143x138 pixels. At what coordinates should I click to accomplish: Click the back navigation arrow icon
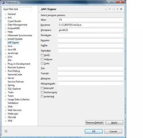[106, 9]
